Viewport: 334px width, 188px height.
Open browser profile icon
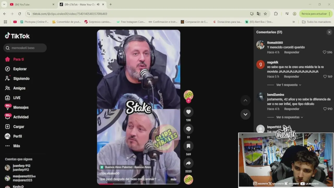click(295, 14)
